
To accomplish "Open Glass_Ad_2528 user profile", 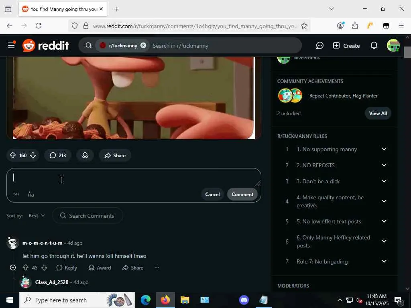I will pyautogui.click(x=52, y=282).
